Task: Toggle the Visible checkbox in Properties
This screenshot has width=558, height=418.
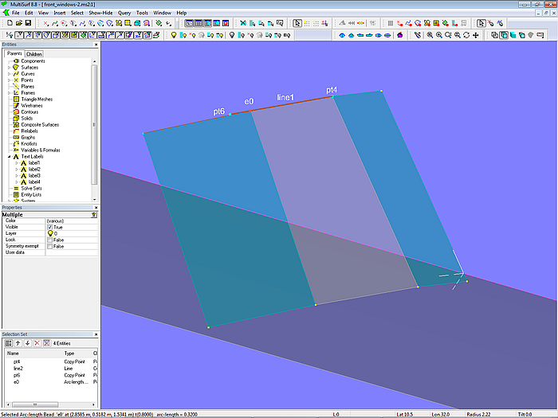Action: [x=50, y=227]
